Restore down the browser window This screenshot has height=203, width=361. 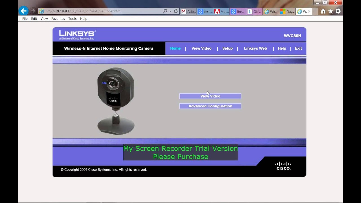325,3
